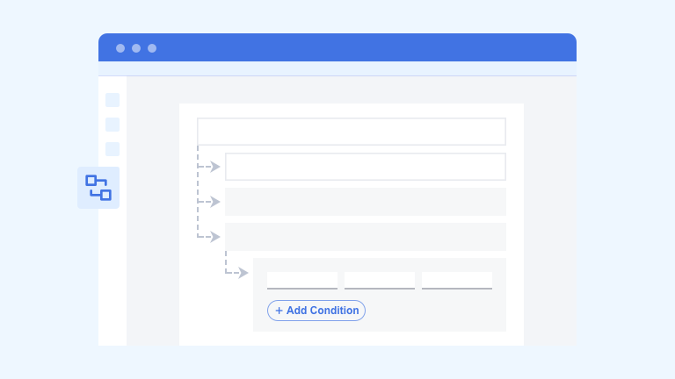Click the third dot in title bar
The width and height of the screenshot is (675, 379).
[152, 48]
